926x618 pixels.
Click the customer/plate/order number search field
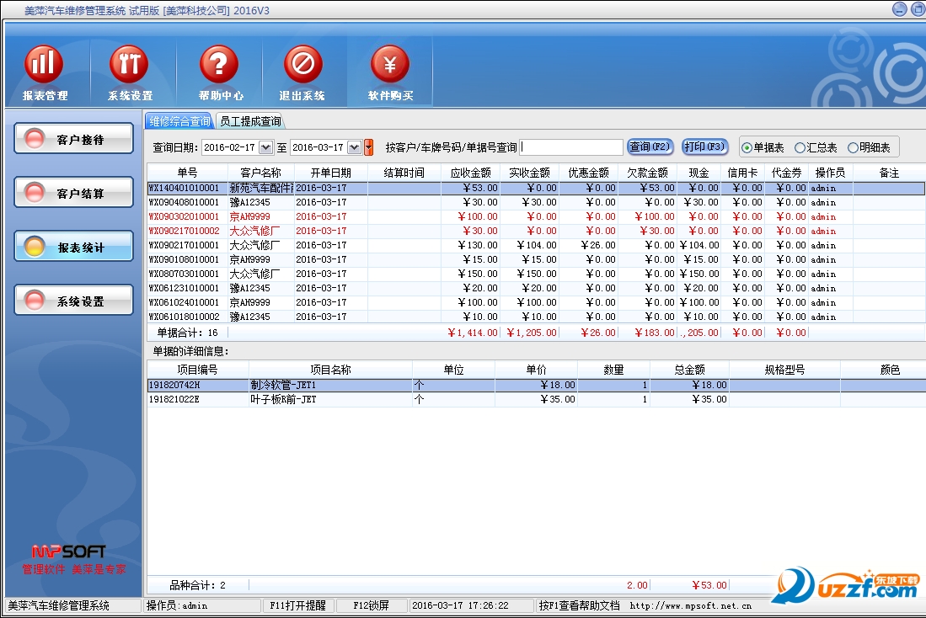[571, 147]
